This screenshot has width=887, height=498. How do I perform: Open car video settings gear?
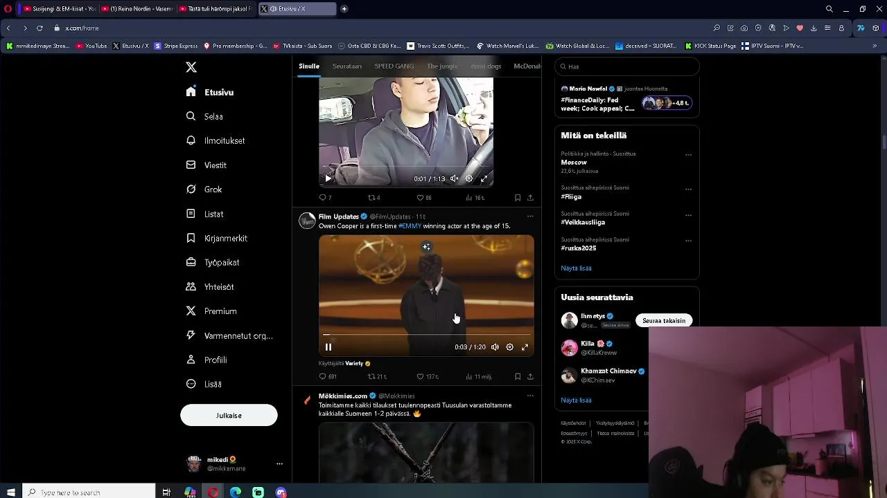tap(469, 178)
